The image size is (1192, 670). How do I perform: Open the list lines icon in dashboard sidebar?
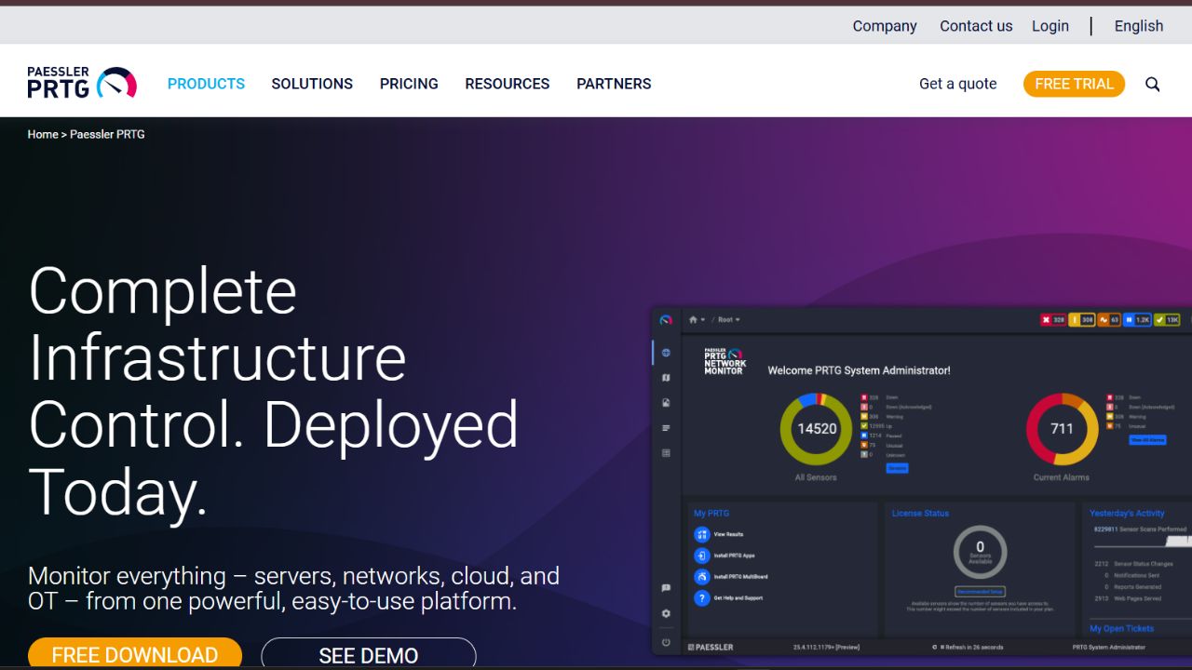click(x=666, y=428)
